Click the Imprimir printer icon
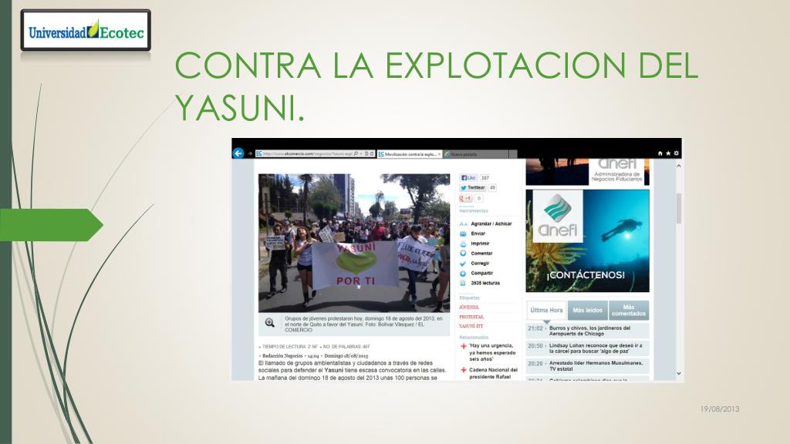This screenshot has height=444, width=790. (x=463, y=244)
